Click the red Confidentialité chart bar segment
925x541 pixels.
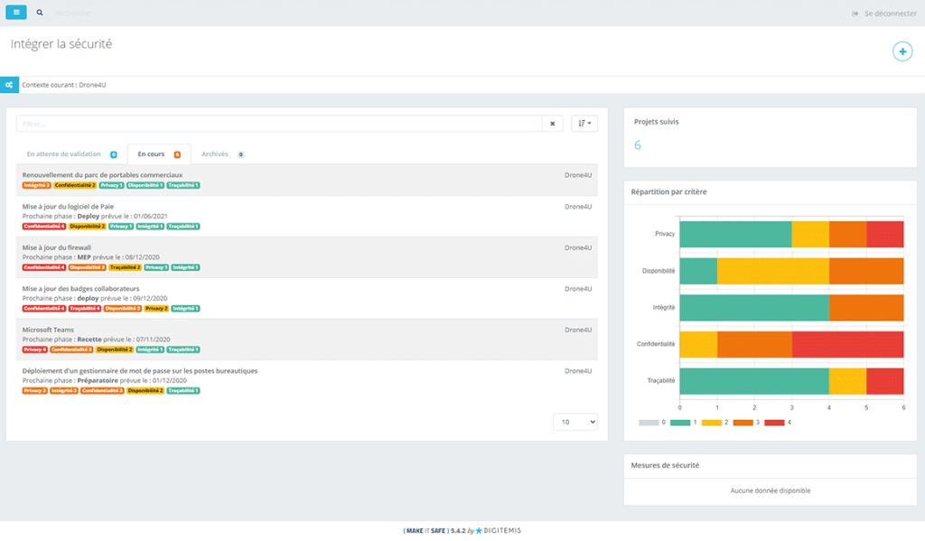click(847, 344)
